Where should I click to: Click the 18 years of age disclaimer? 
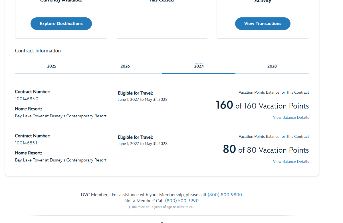click(162, 207)
